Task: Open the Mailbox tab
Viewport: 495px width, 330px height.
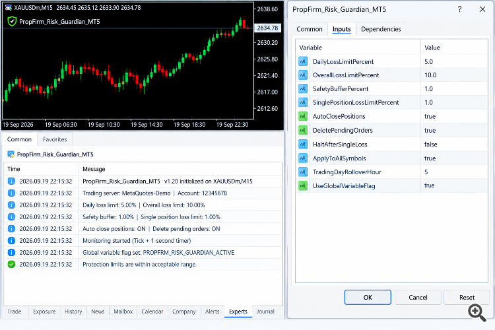Action: pos(123,312)
